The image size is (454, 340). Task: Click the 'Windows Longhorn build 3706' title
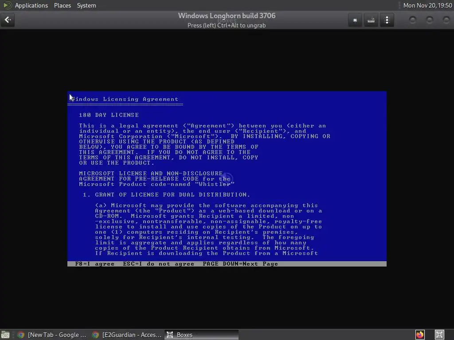227,15
